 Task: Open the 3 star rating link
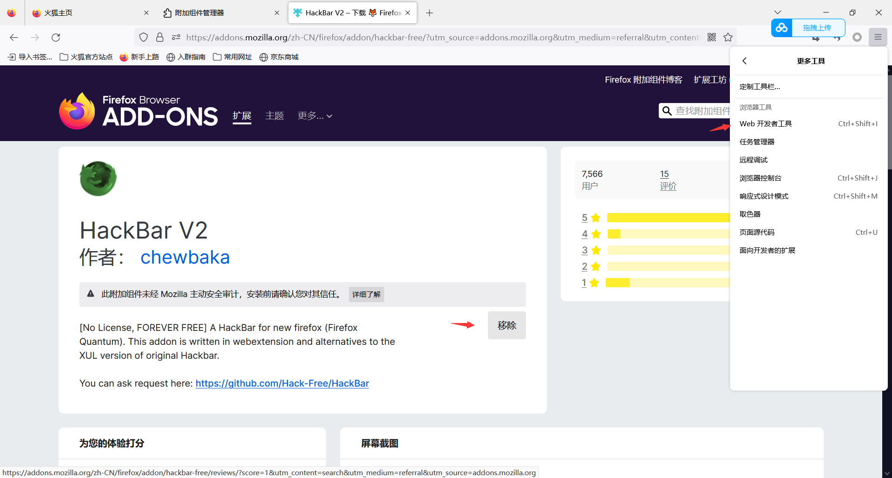click(x=584, y=250)
